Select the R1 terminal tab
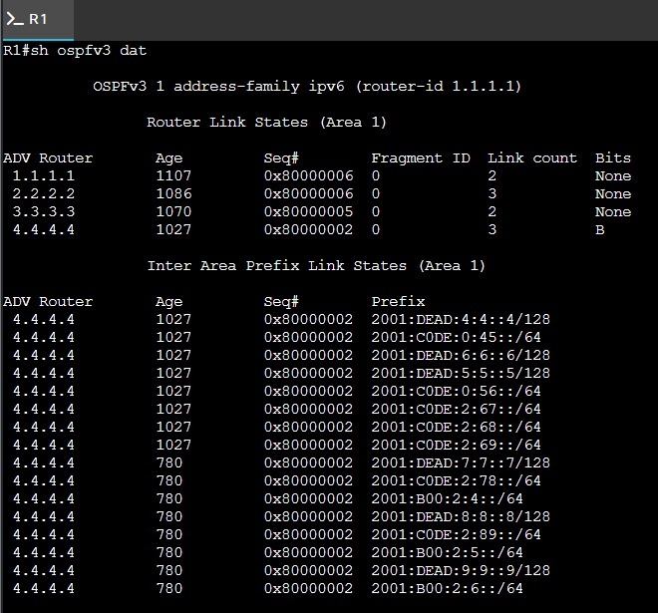This screenshot has width=658, height=613. coord(38,20)
